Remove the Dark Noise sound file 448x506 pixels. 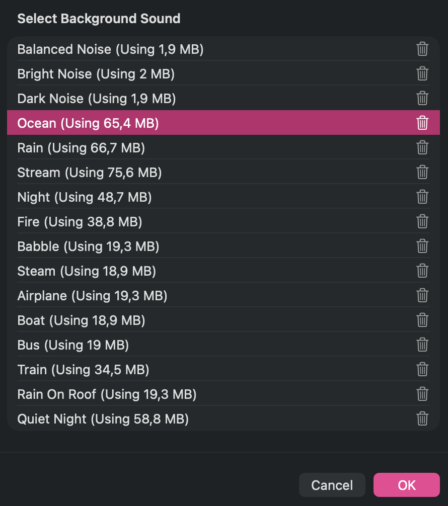pyautogui.click(x=422, y=98)
